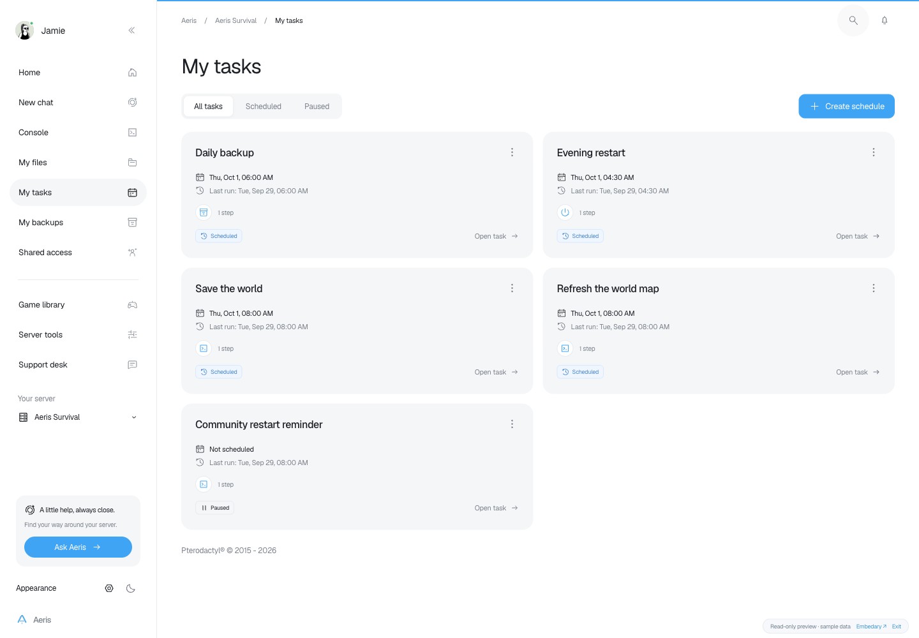Select My tasks sidebar item
The image size is (919, 638).
pos(78,193)
